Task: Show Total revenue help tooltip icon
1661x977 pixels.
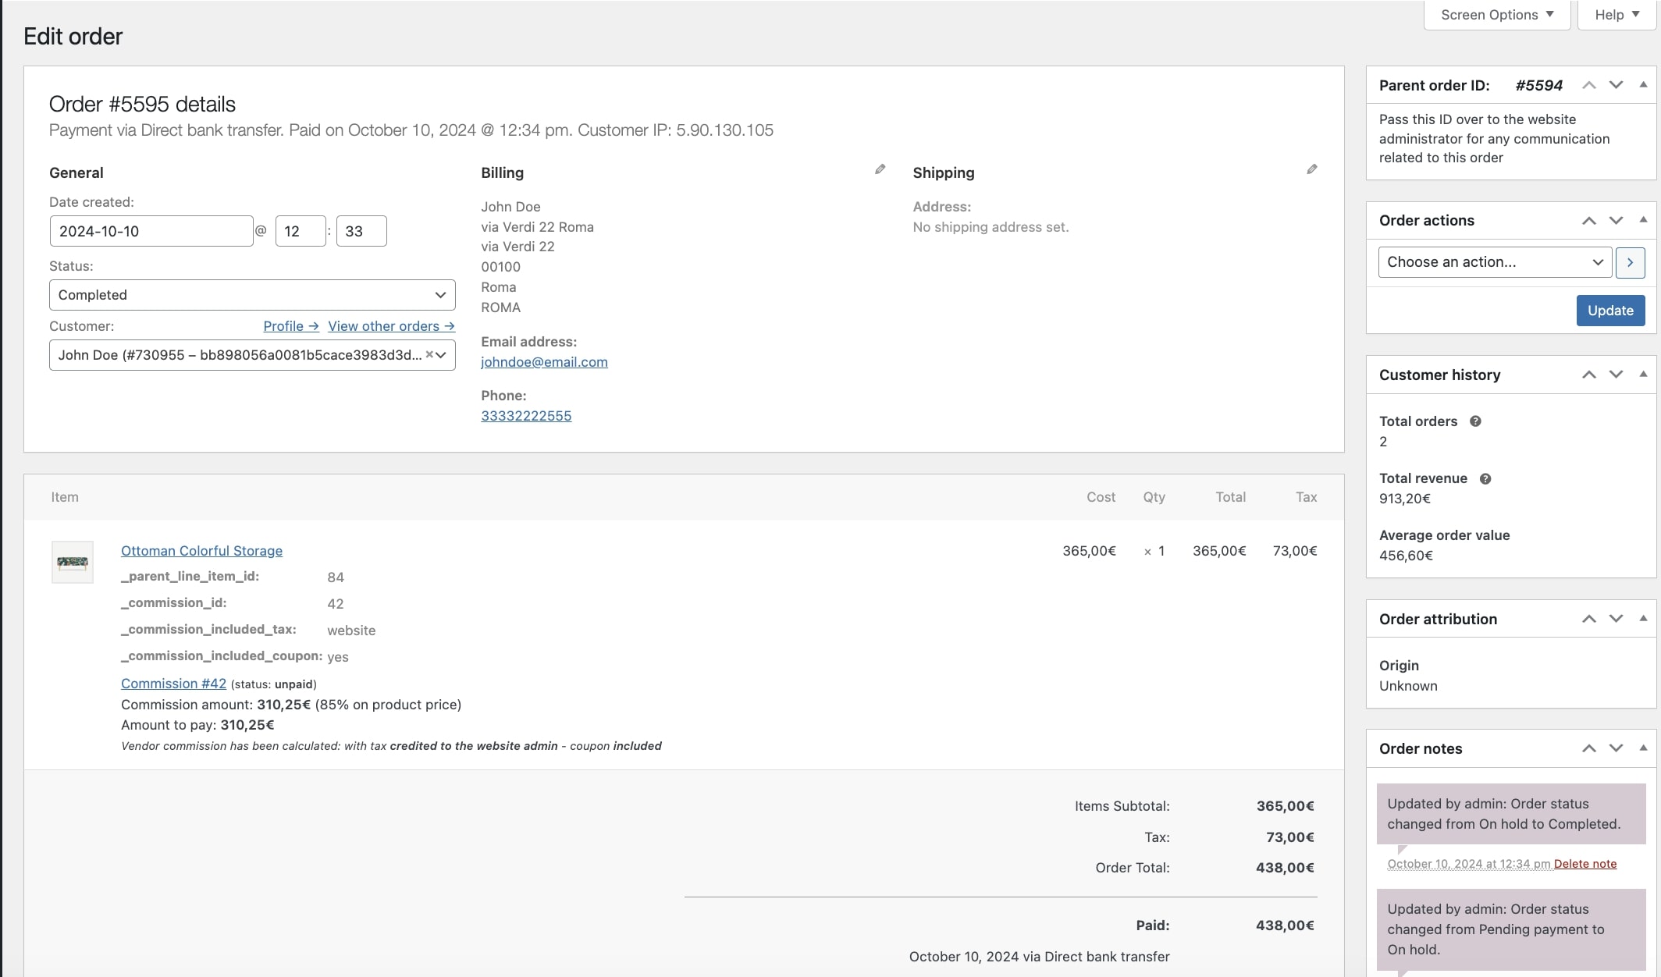Action: click(1485, 479)
